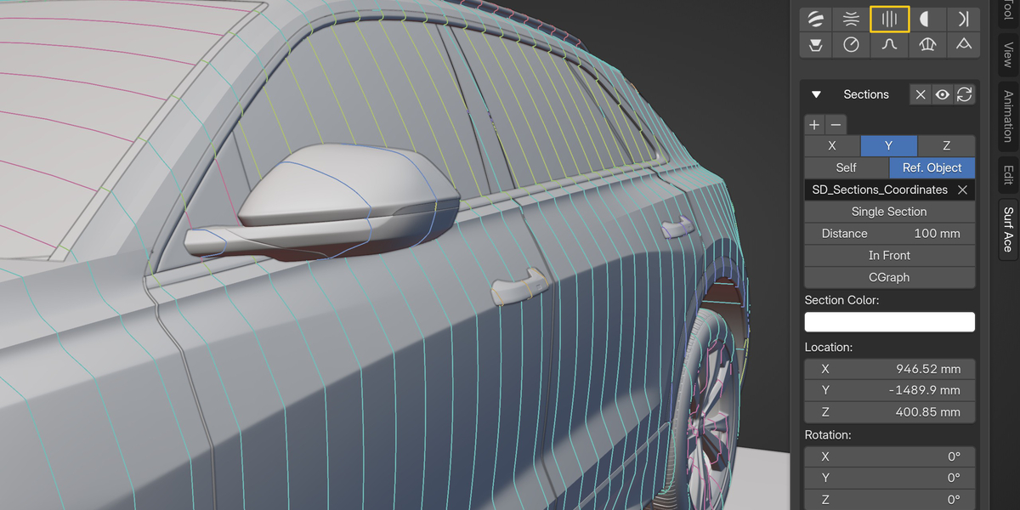
Task: Open the Single Section mode dropdown
Action: (889, 212)
